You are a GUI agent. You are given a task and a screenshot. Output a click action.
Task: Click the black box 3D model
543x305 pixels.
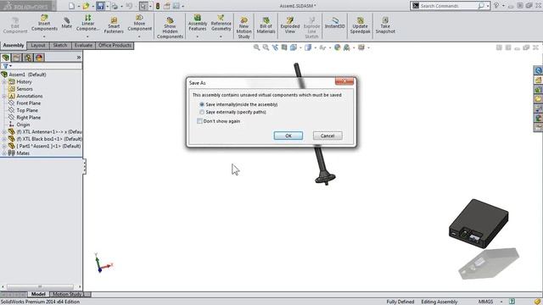tap(479, 223)
